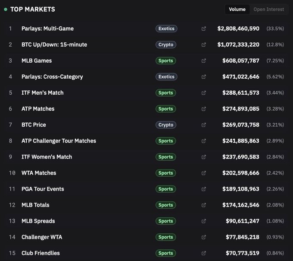Select the ITF Women's Match market name
The width and height of the screenshot is (293, 261).
click(x=47, y=157)
